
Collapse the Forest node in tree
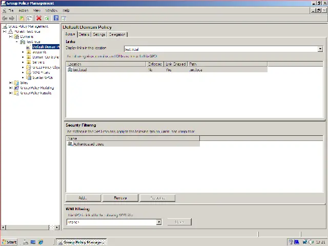point(5,32)
